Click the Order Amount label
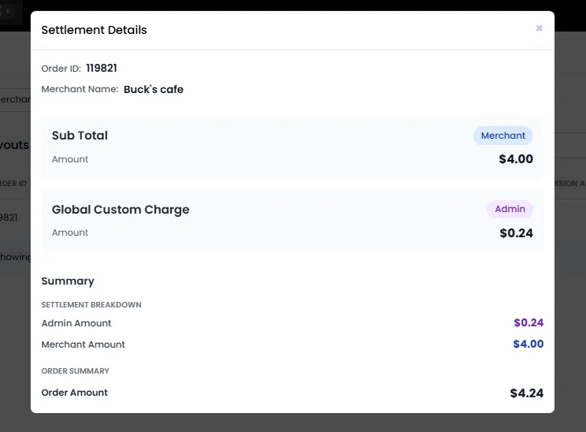Viewport: 586px width, 432px height. [74, 393]
